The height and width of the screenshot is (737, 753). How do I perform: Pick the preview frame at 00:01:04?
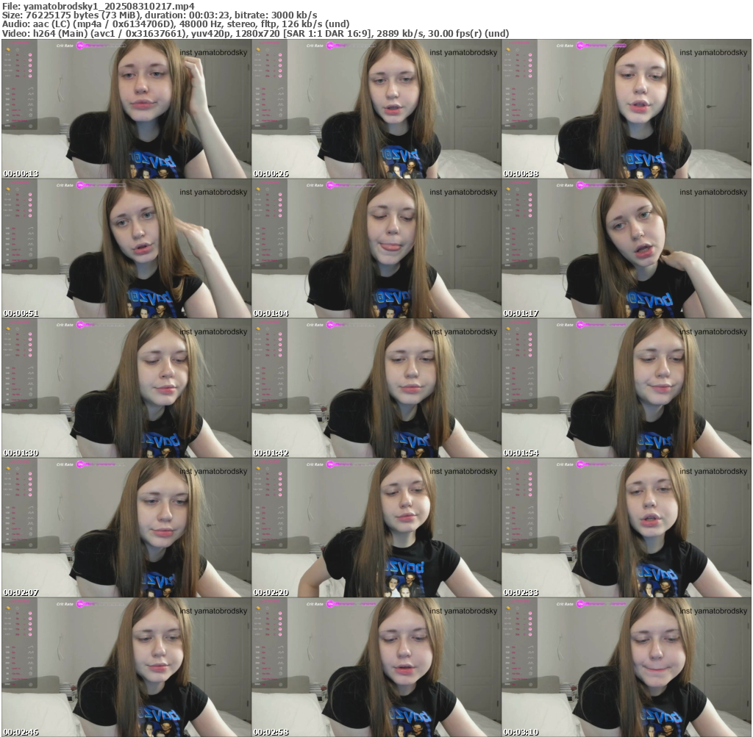click(376, 248)
